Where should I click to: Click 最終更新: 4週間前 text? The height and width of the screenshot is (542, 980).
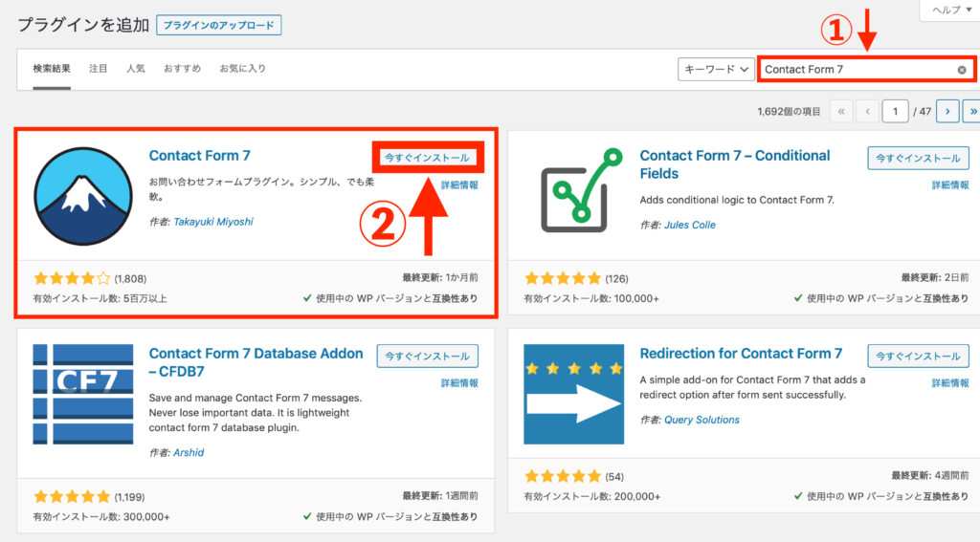[930, 475]
